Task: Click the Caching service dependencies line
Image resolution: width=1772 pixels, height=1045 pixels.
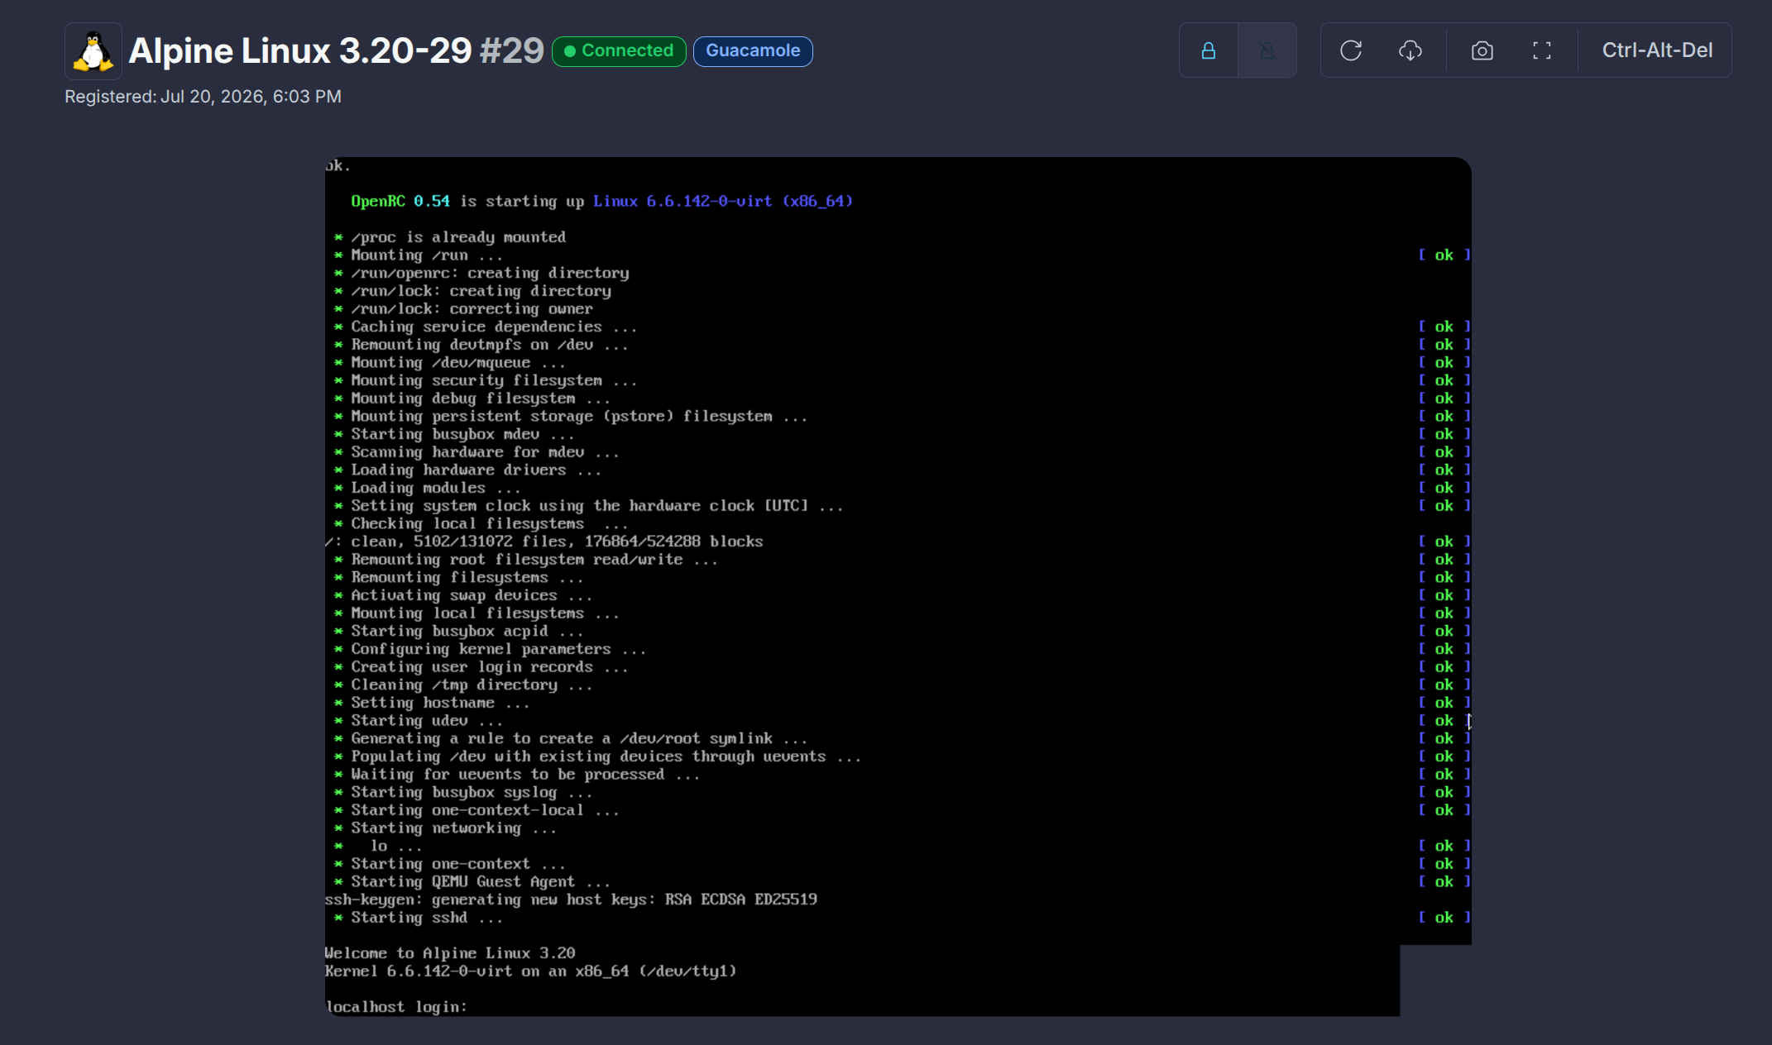Action: 486,327
